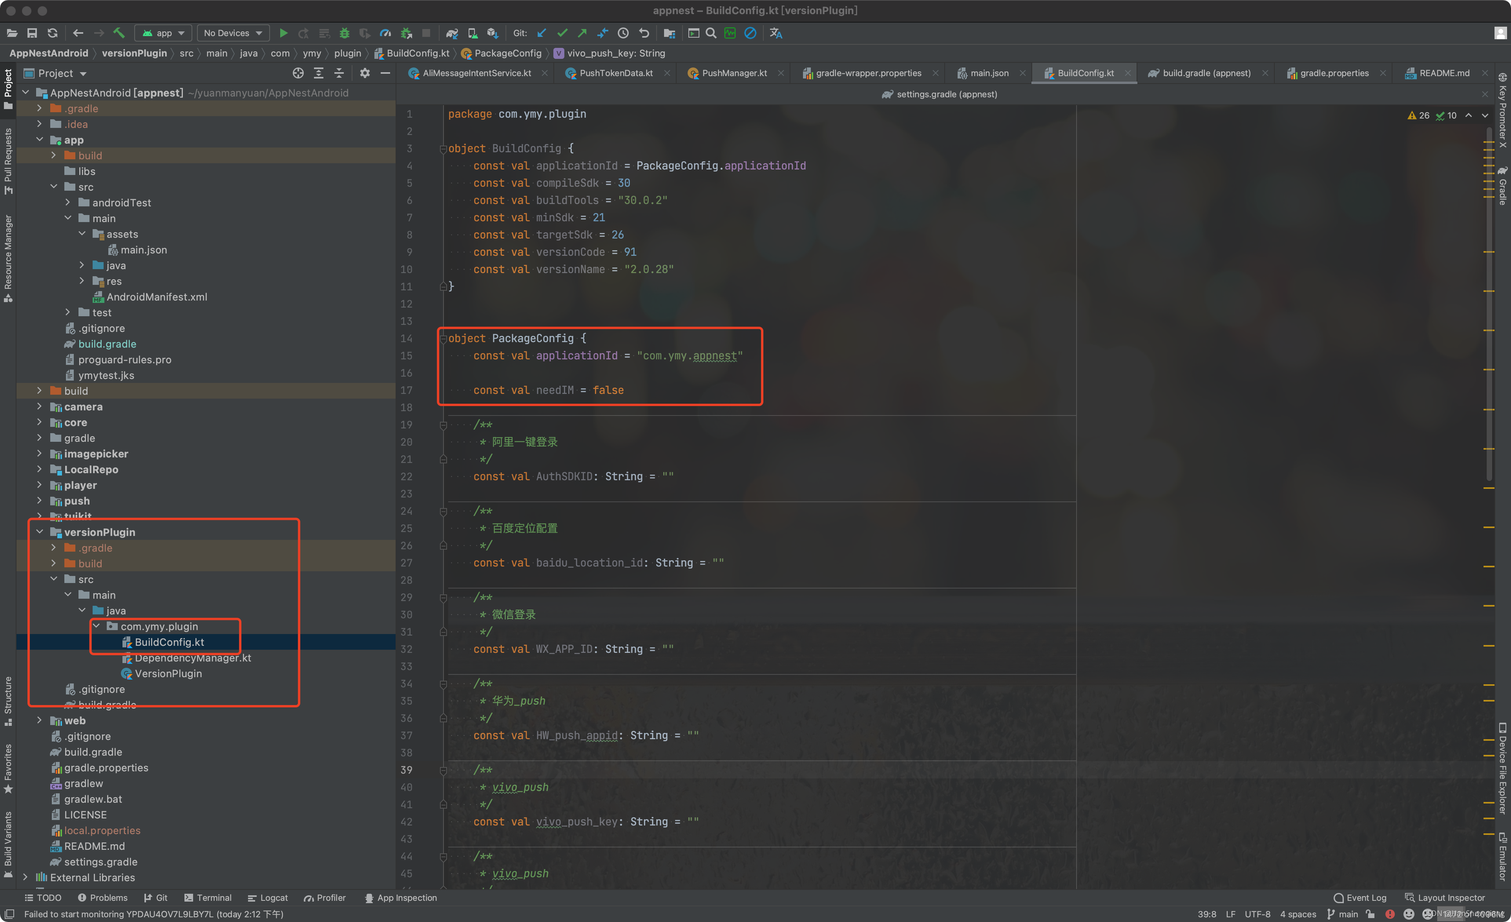Click the Search Everywhere magnifier icon

pyautogui.click(x=711, y=33)
